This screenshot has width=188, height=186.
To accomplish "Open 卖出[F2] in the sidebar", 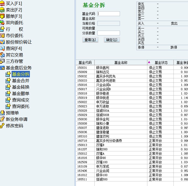I will [x=14, y=10].
